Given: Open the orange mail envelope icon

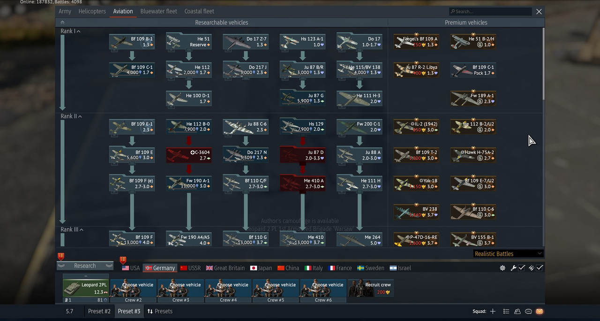Looking at the screenshot, I should tap(540, 311).
